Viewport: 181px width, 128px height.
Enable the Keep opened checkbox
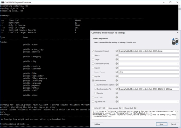pyautogui.click(x=107, y=108)
